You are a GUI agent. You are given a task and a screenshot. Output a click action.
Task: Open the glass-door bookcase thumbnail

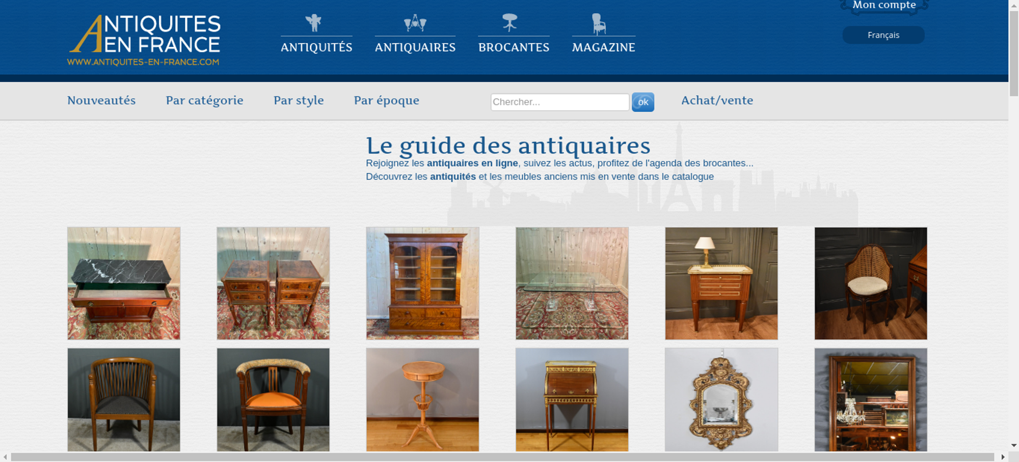[x=422, y=283]
